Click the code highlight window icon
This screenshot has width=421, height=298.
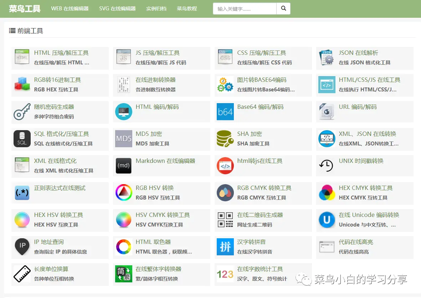point(327,247)
